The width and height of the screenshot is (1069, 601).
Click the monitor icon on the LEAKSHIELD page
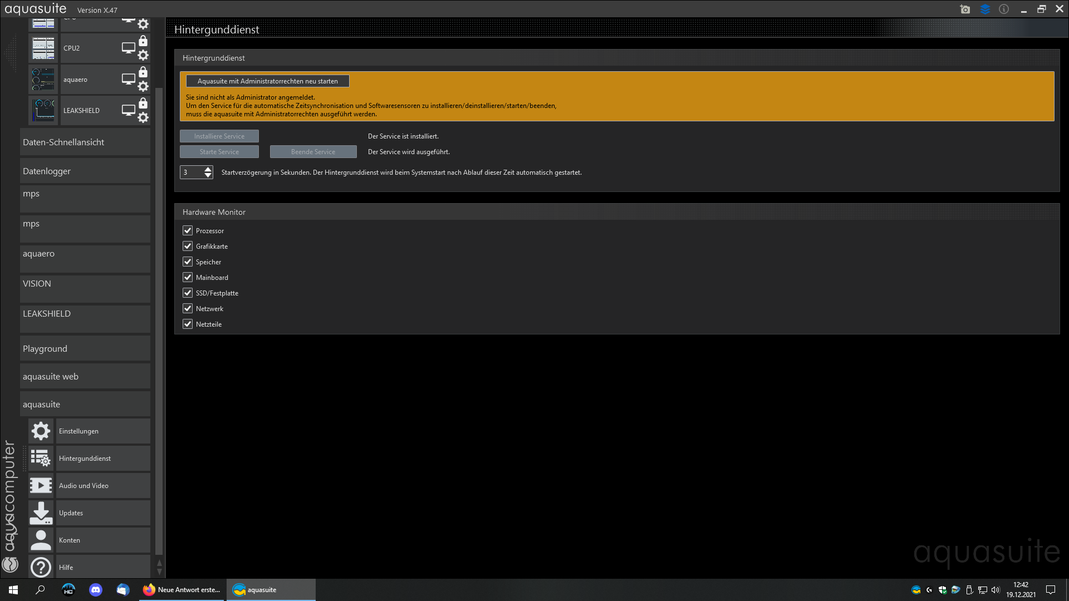point(129,110)
